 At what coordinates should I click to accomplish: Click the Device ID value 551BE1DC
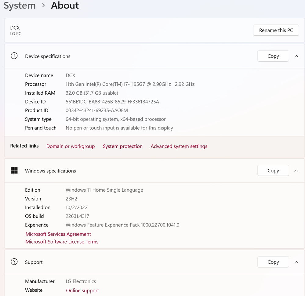[112, 102]
